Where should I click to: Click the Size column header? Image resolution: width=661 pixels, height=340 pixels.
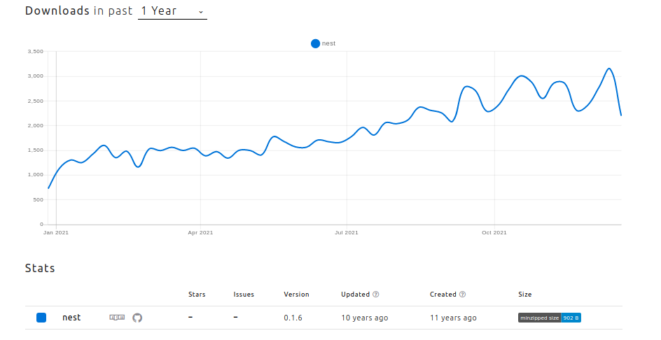pyautogui.click(x=524, y=295)
